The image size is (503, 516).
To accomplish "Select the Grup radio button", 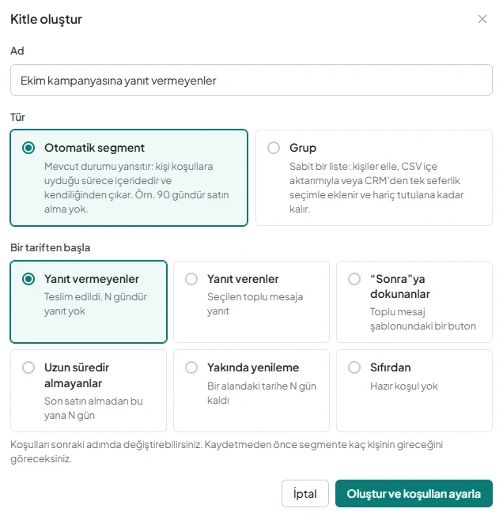I will click(274, 148).
